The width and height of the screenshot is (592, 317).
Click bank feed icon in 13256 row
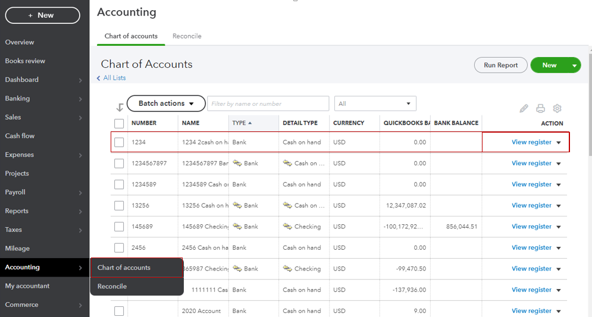pos(237,205)
